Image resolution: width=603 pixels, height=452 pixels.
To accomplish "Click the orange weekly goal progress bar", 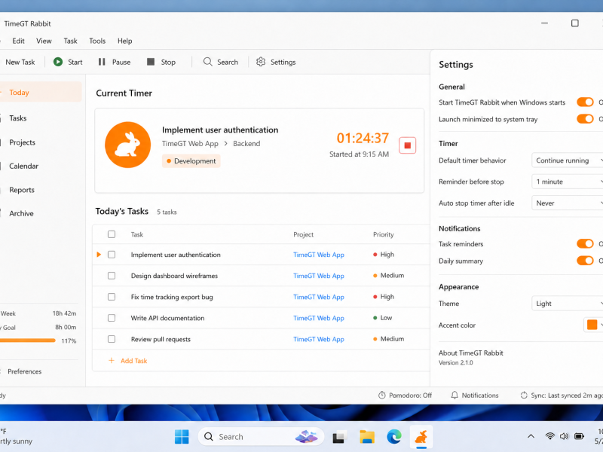I will [28, 341].
